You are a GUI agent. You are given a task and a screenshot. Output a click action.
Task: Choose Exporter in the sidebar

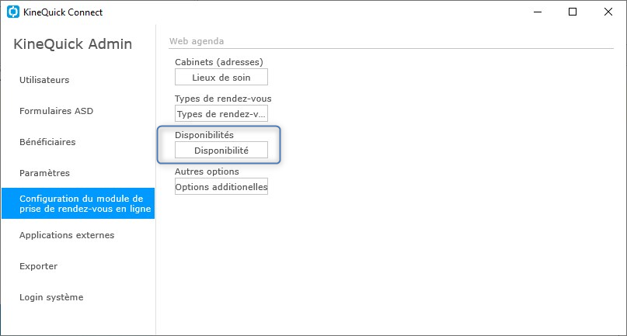(x=38, y=266)
